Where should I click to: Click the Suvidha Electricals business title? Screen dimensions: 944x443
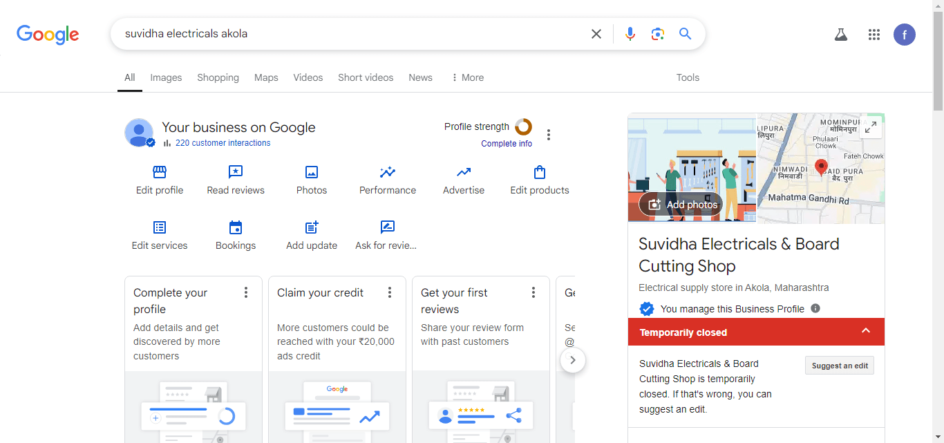739,255
